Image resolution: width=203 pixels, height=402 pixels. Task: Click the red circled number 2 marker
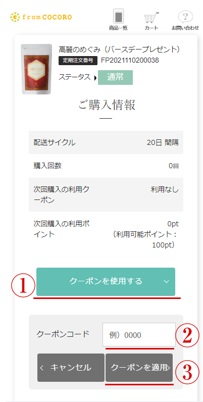point(187,335)
